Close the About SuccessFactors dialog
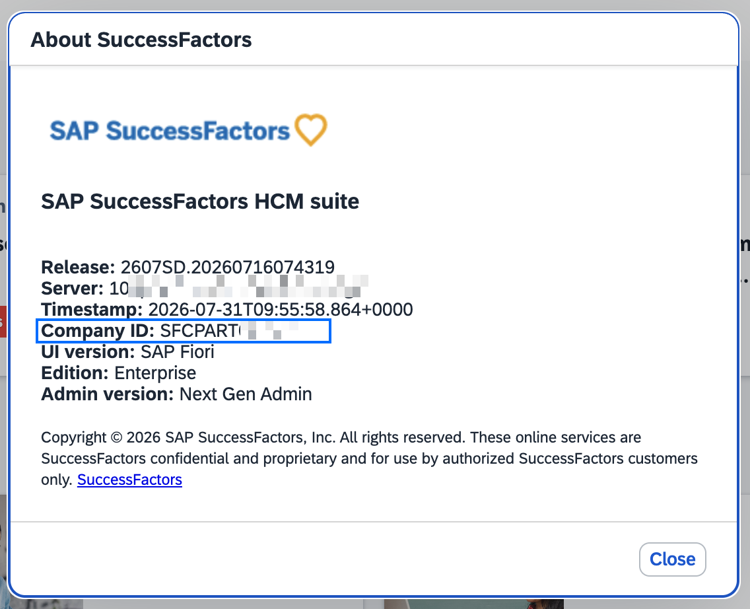 pyautogui.click(x=672, y=559)
